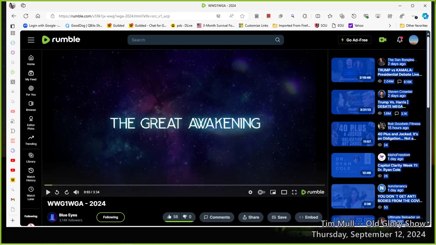Viewport: 436px width, 245px height.
Task: Open the Edge Copilot icon
Action: pyautogui.click(x=425, y=16)
